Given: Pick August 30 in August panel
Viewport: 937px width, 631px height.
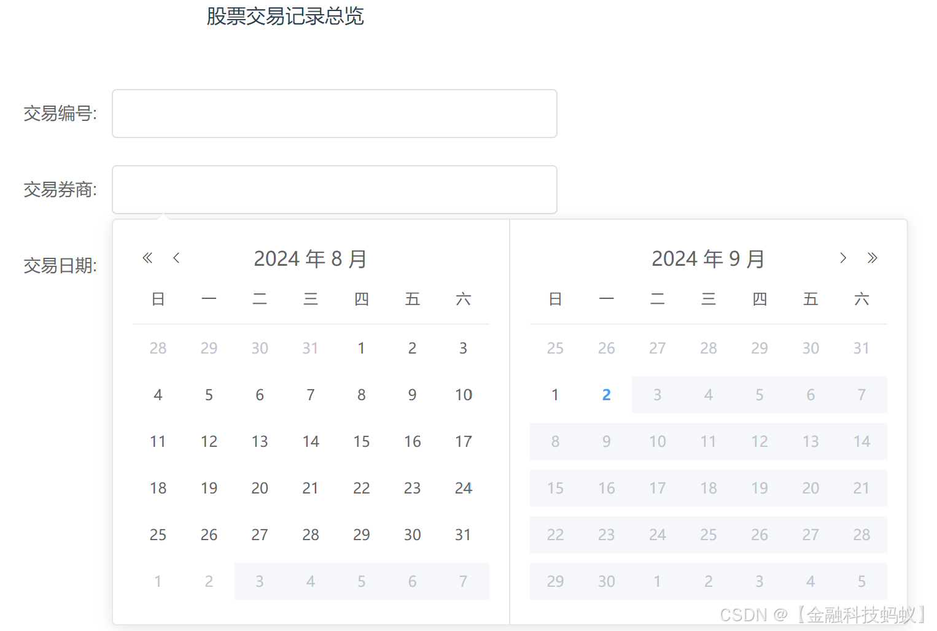Looking at the screenshot, I should [x=413, y=535].
